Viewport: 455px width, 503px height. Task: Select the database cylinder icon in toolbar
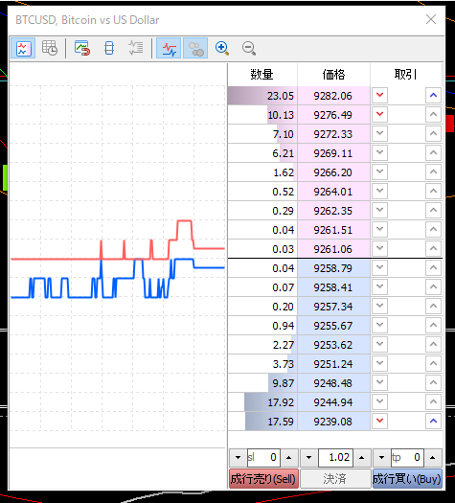(x=109, y=49)
